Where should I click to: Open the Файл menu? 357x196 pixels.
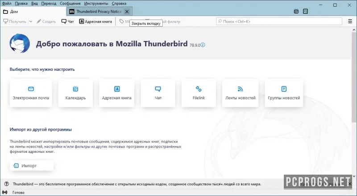pyautogui.click(x=7, y=4)
